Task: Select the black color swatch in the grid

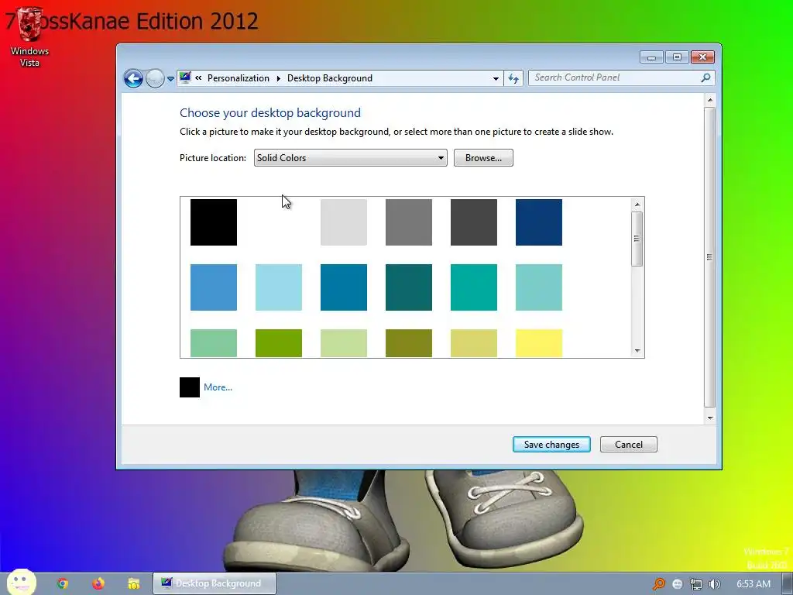Action: [214, 222]
